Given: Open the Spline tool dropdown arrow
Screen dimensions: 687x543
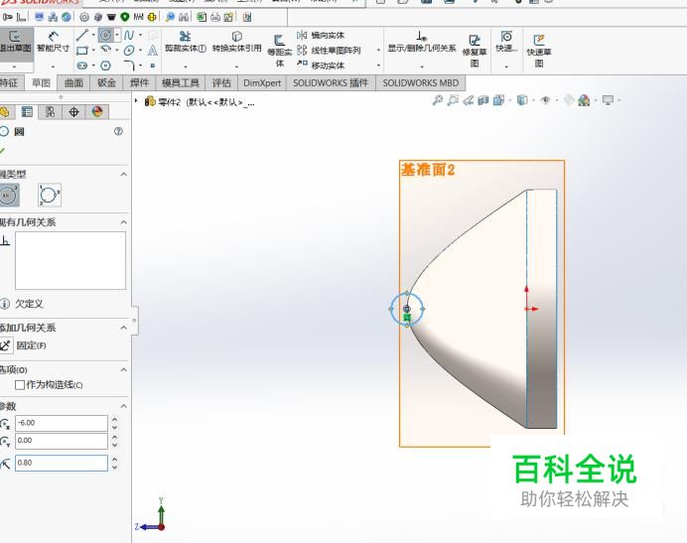Looking at the screenshot, I should pos(140,35).
